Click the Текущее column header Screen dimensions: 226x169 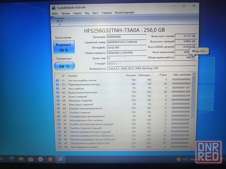click(x=131, y=75)
